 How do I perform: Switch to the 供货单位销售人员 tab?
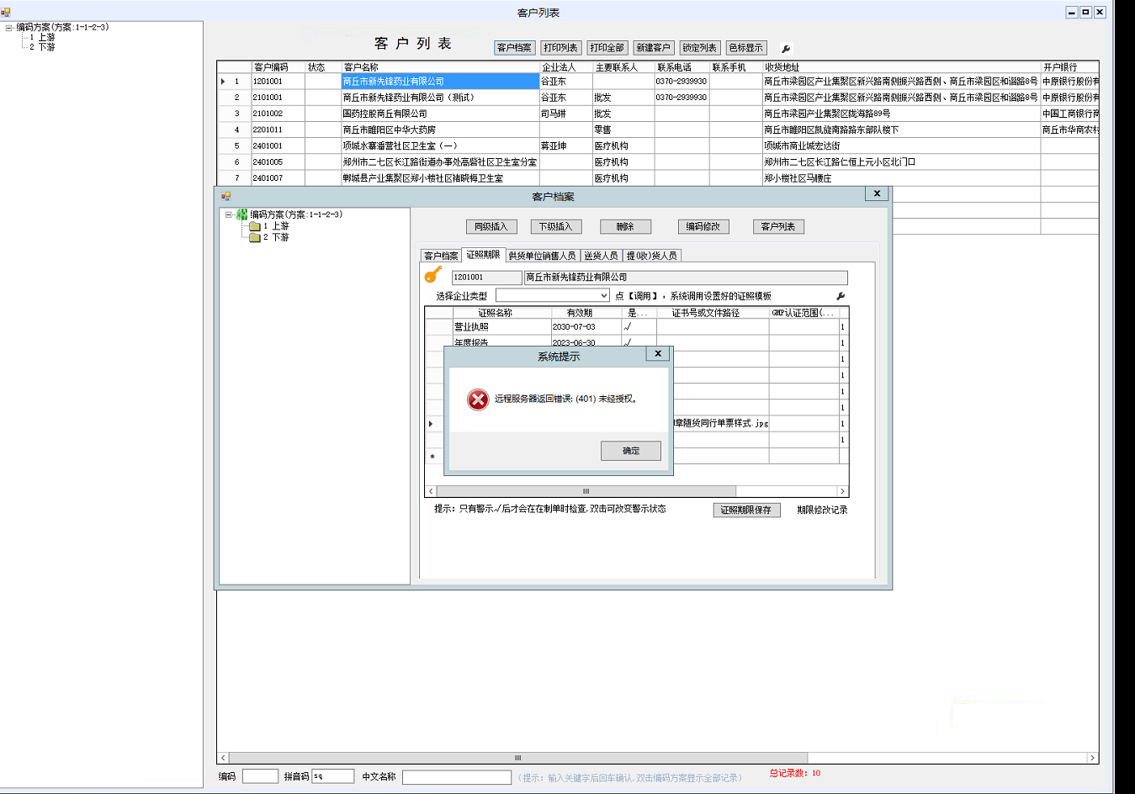pos(542,256)
